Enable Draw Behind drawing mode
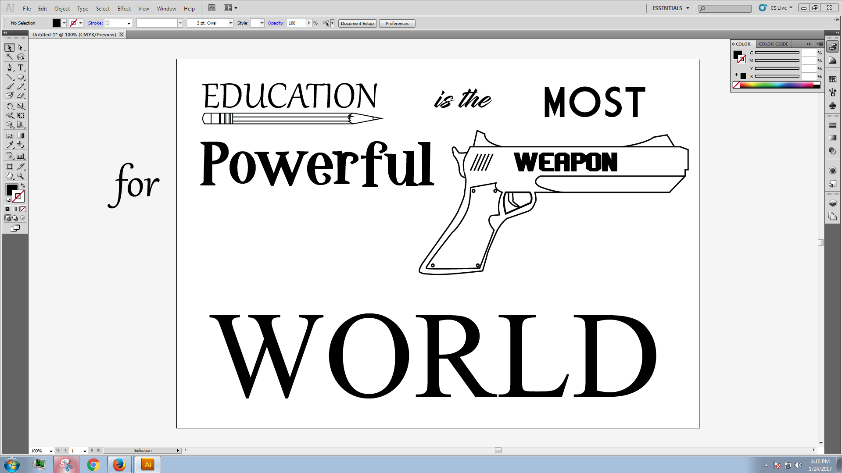Screen dimensions: 842x473 coord(15,218)
